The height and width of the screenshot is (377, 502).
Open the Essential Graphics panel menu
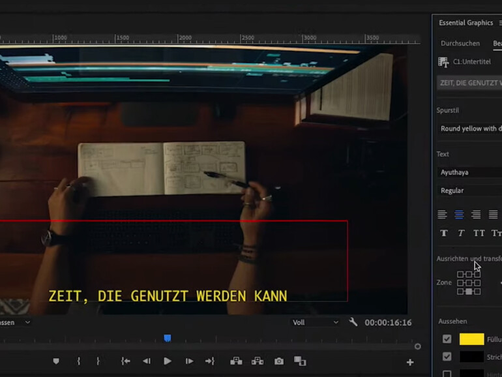(500, 23)
